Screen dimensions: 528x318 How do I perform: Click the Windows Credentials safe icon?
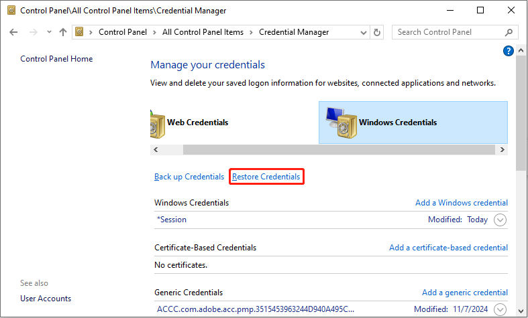[x=341, y=123]
